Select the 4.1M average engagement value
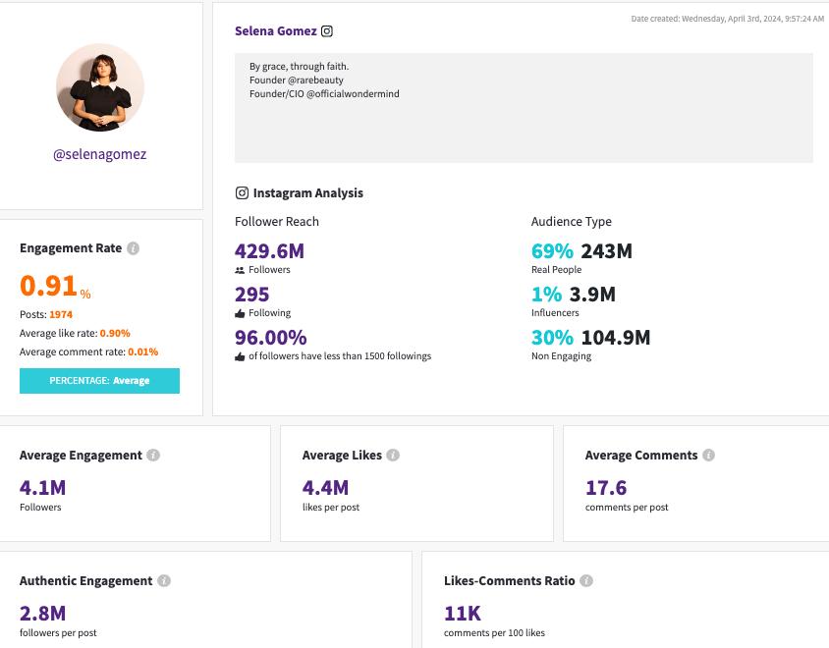829x648 pixels. (x=43, y=488)
